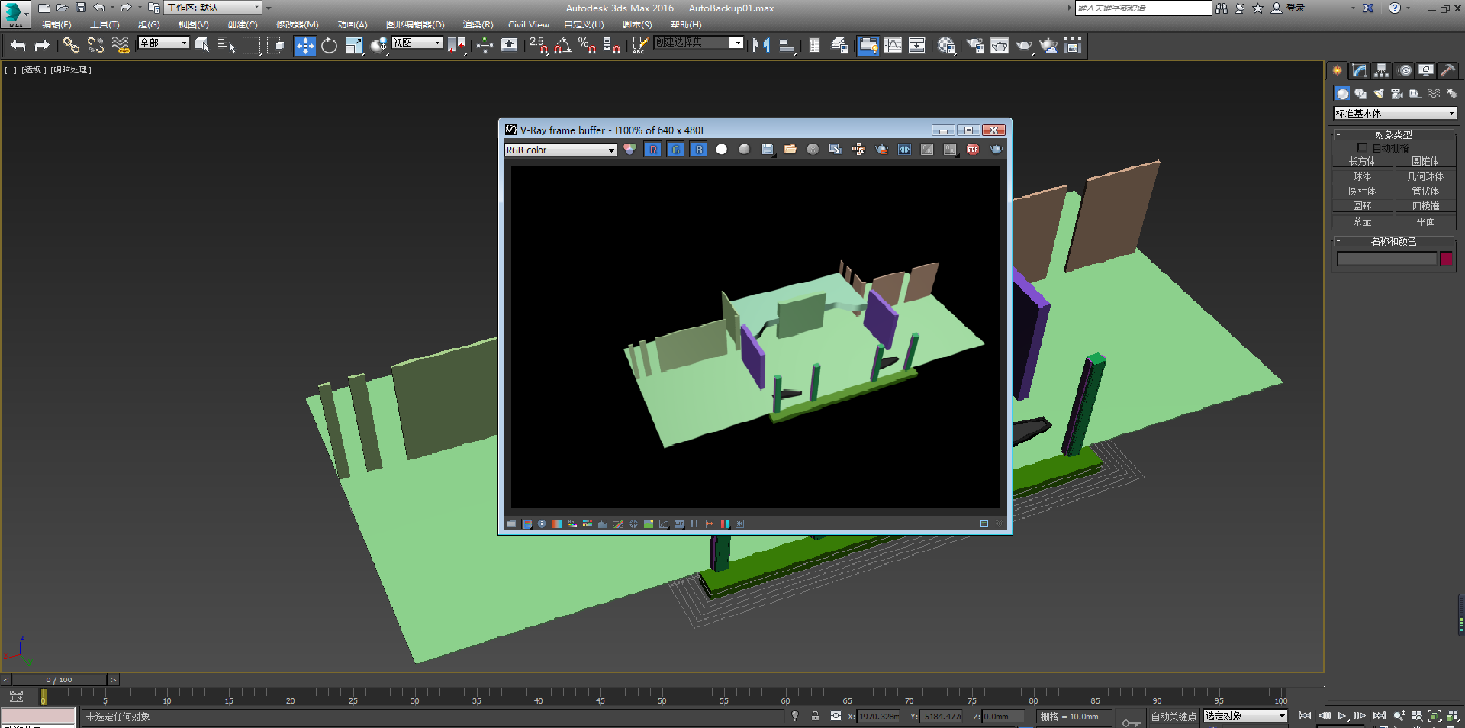Toggle the red channel in V-Ray buffer
The height and width of the screenshot is (728, 1465).
click(x=652, y=150)
